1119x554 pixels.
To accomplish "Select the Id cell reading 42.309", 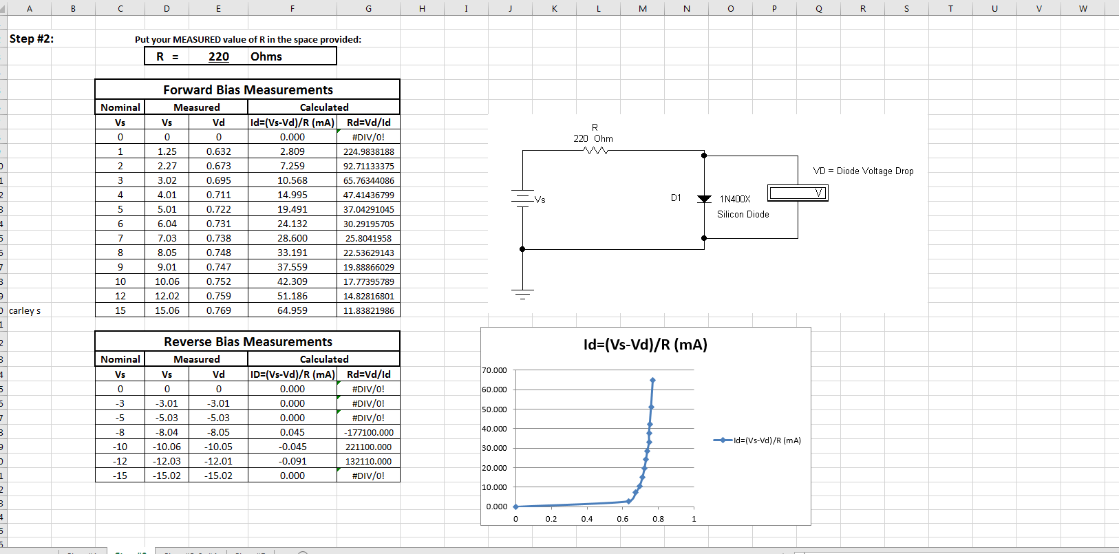I will (x=292, y=281).
